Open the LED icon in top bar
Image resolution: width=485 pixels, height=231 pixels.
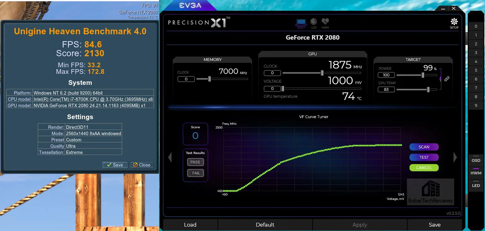(313, 23)
